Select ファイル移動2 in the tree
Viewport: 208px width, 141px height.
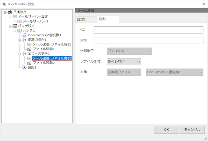tap(44, 63)
